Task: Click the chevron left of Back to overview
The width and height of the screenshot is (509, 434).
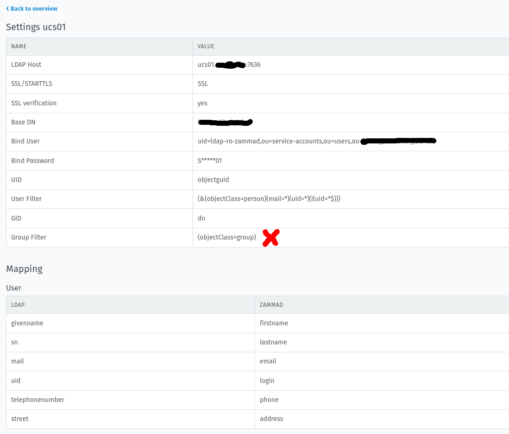Action: (7, 8)
